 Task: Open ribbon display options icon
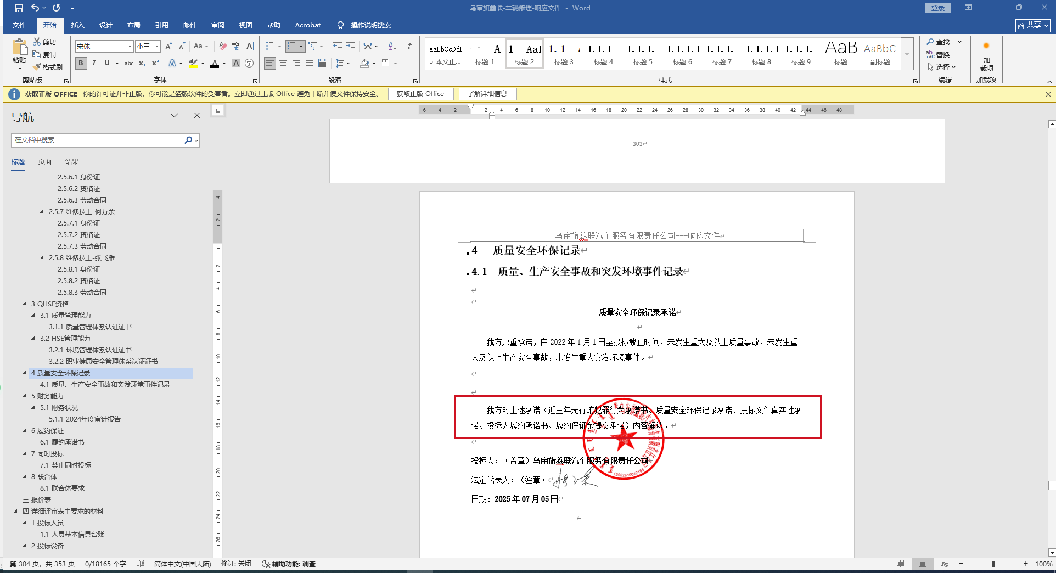968,8
